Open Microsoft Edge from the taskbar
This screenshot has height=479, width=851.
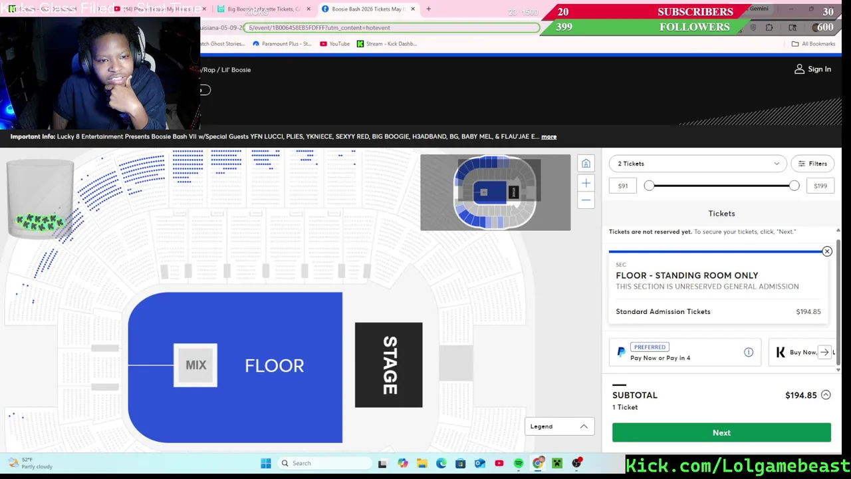tap(441, 464)
